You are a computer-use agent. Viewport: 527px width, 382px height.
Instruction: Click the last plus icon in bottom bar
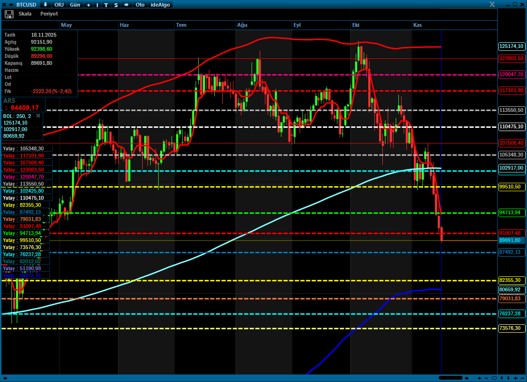(516, 378)
